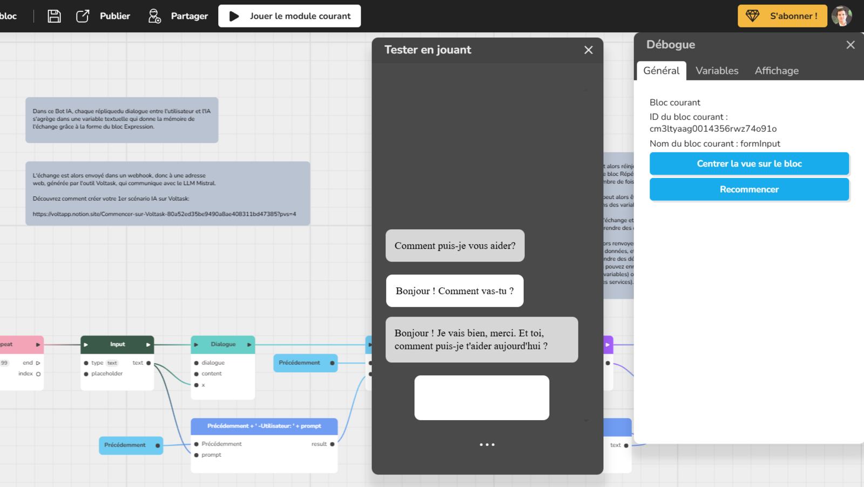The image size is (864, 487).
Task: Click the Dialogue node's right flow arrow
Action: coord(249,345)
